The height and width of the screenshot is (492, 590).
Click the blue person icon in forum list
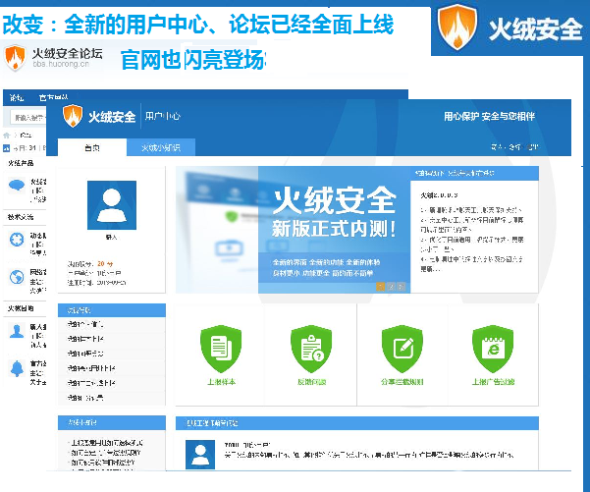pos(17,331)
